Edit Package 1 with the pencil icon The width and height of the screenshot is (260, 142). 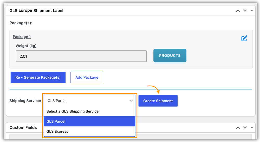(244, 38)
